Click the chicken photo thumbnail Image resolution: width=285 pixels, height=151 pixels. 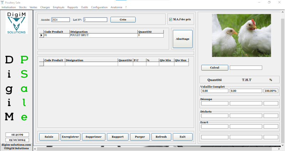[241, 35]
